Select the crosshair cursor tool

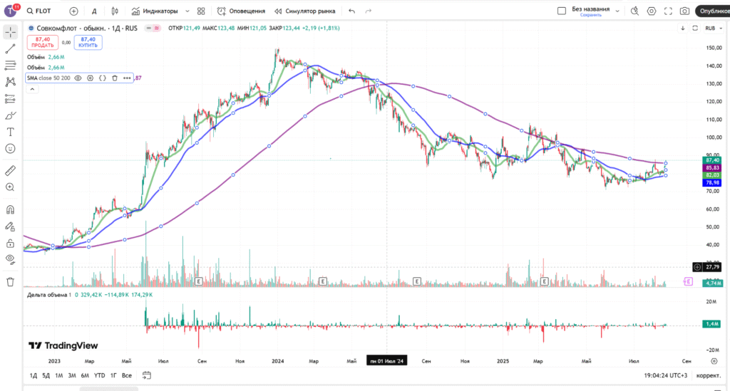pyautogui.click(x=10, y=31)
